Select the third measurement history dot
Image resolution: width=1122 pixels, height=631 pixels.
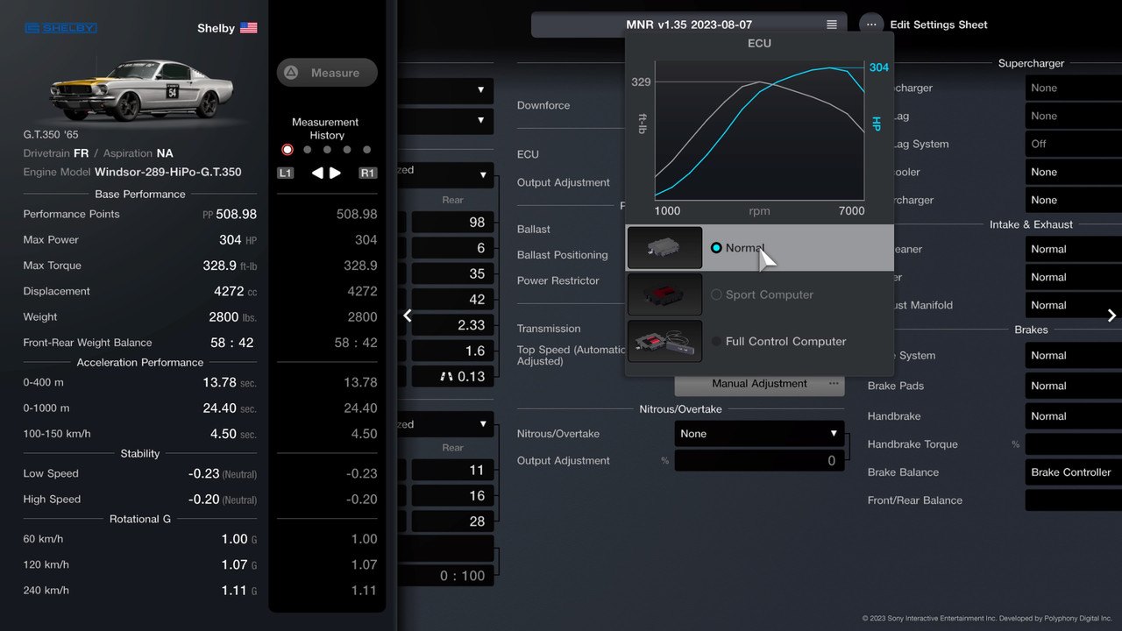(x=327, y=150)
